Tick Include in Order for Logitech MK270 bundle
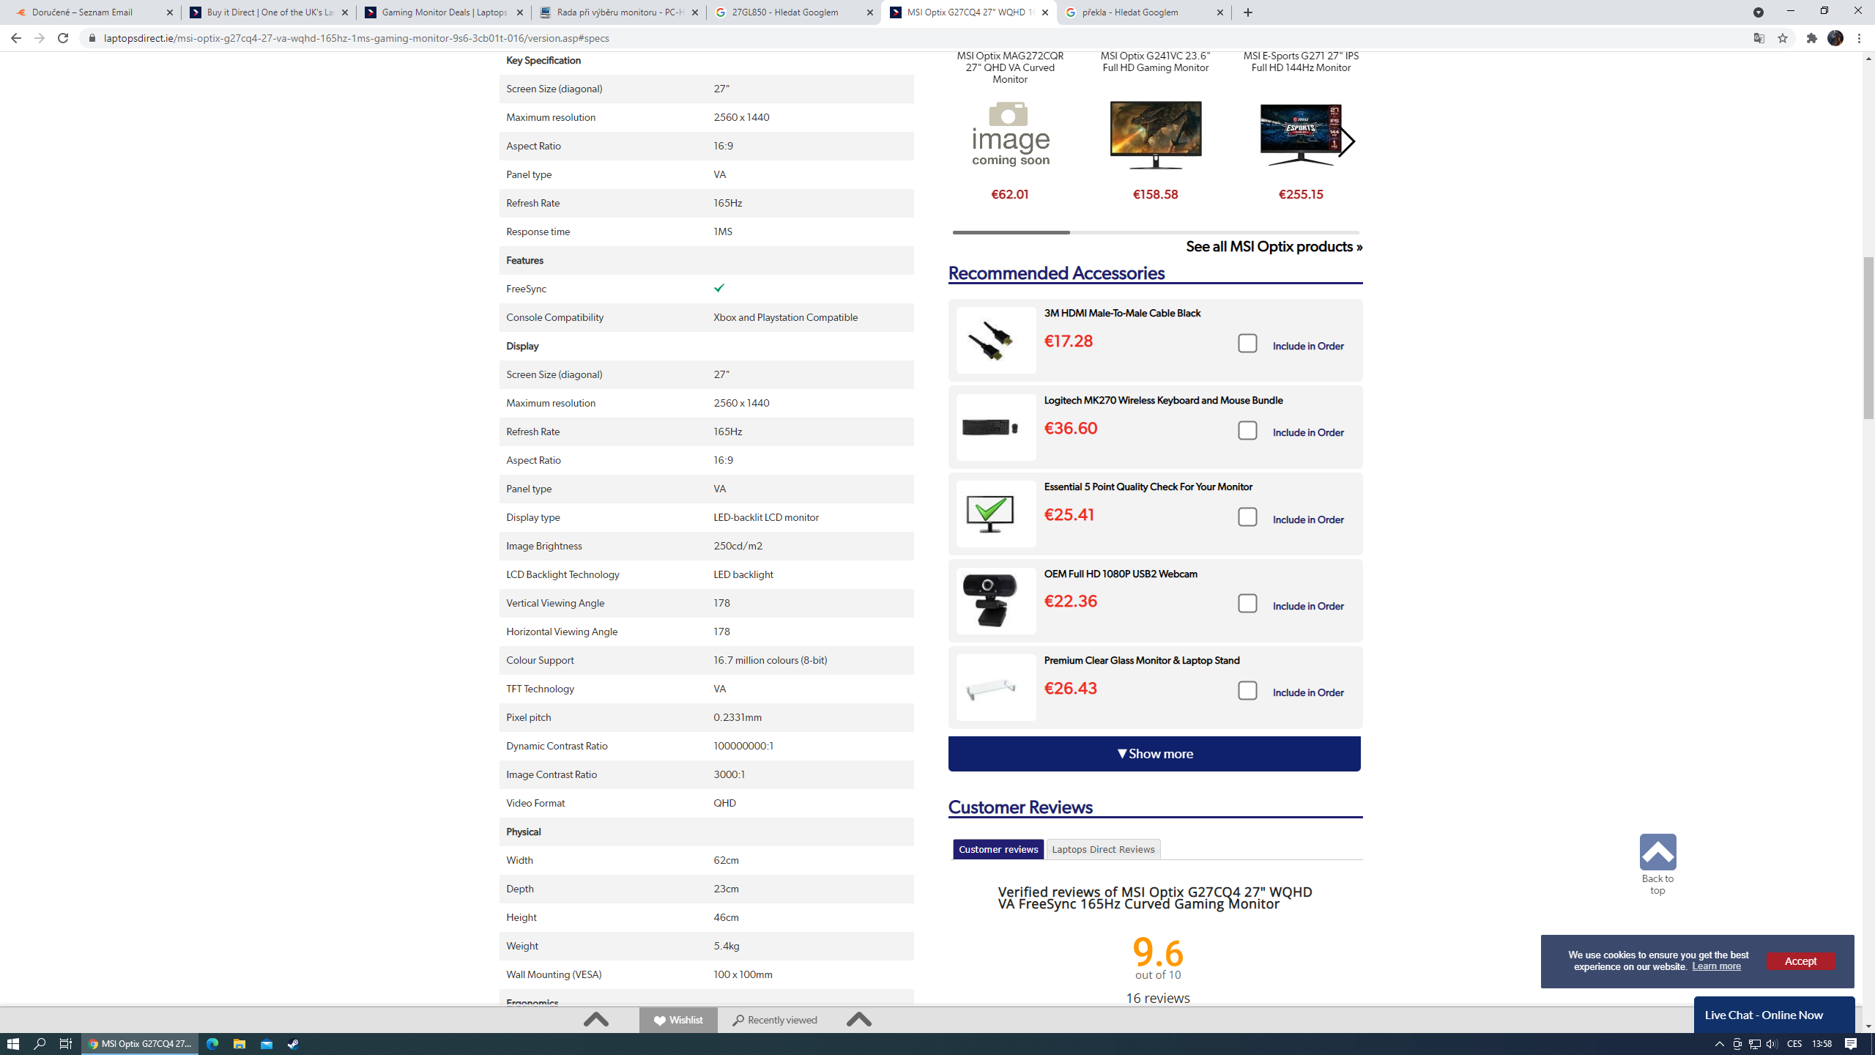This screenshot has width=1875, height=1055. tap(1247, 431)
